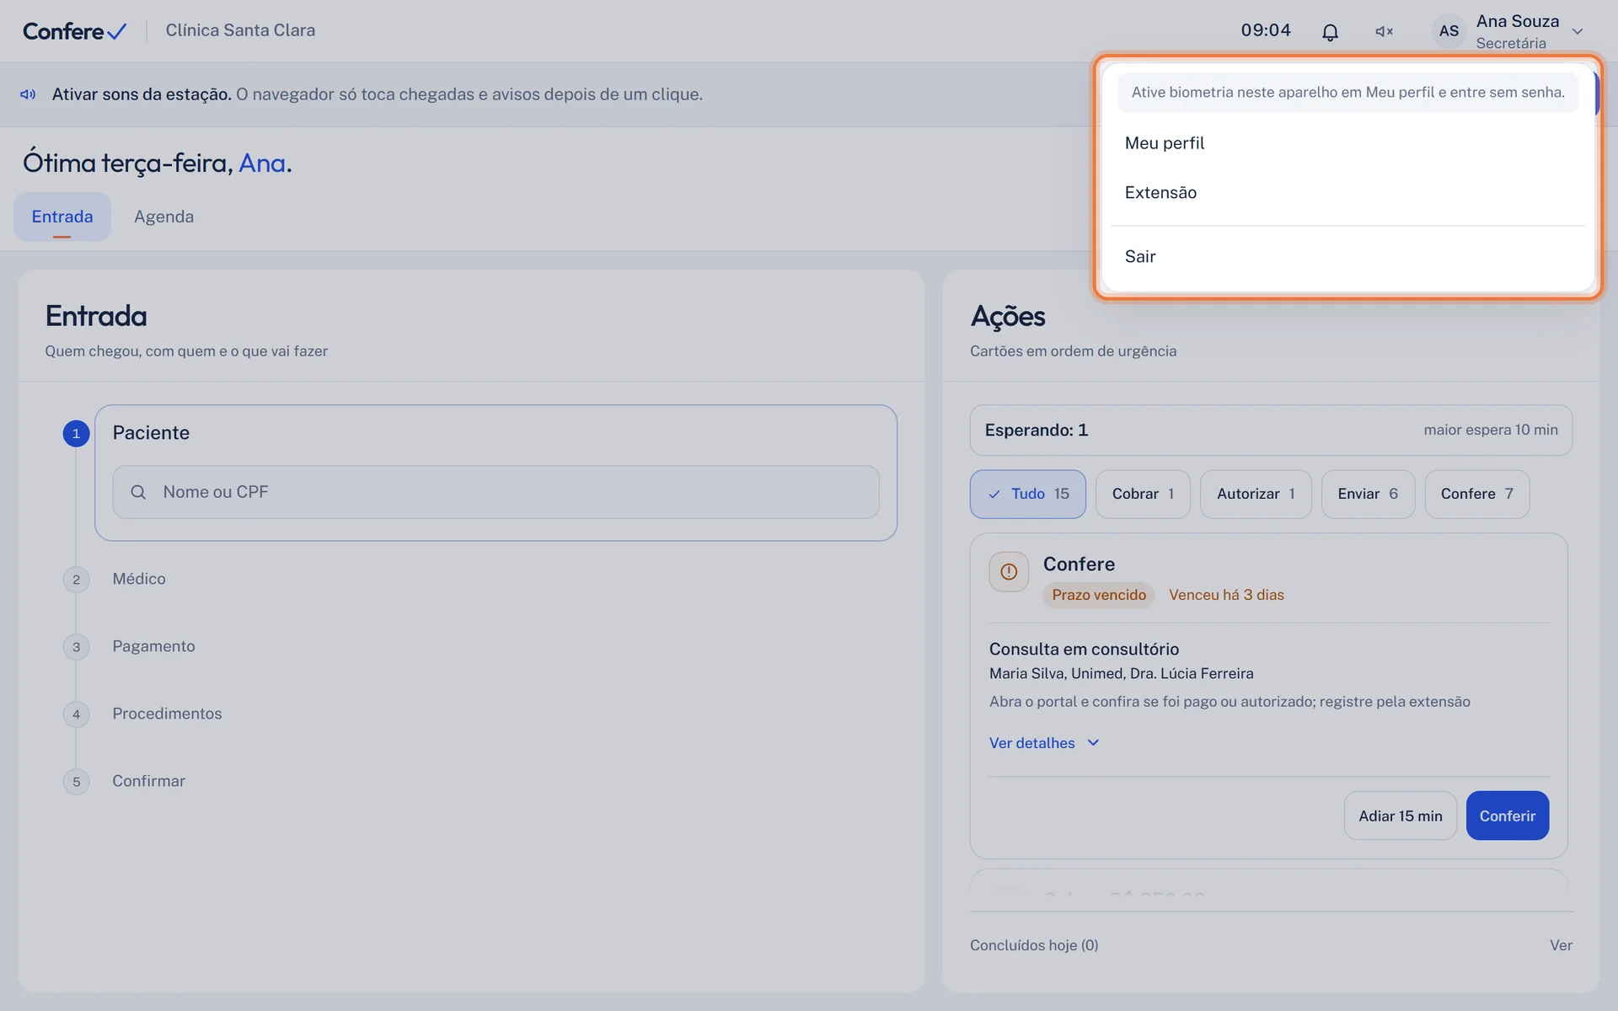Postpone with the Adiar 15 min button
This screenshot has height=1011, width=1618.
(x=1400, y=816)
